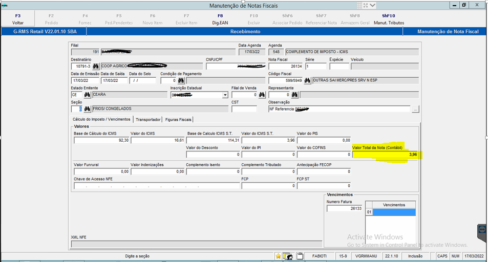Click the Complemento Isento field
Screen dimensions: 488x262
(213, 171)
